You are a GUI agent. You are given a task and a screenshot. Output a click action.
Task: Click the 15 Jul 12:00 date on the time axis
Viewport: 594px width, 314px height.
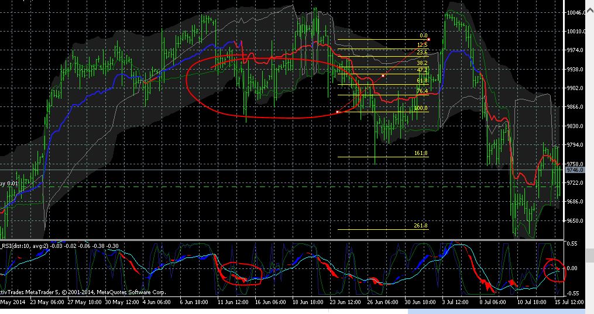point(568,302)
